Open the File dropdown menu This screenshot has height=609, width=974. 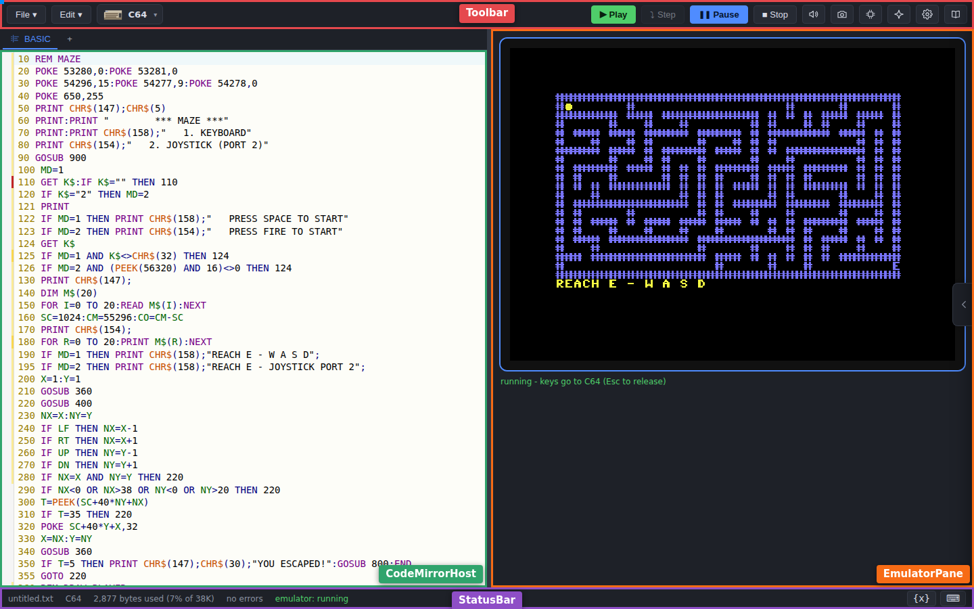click(x=26, y=14)
